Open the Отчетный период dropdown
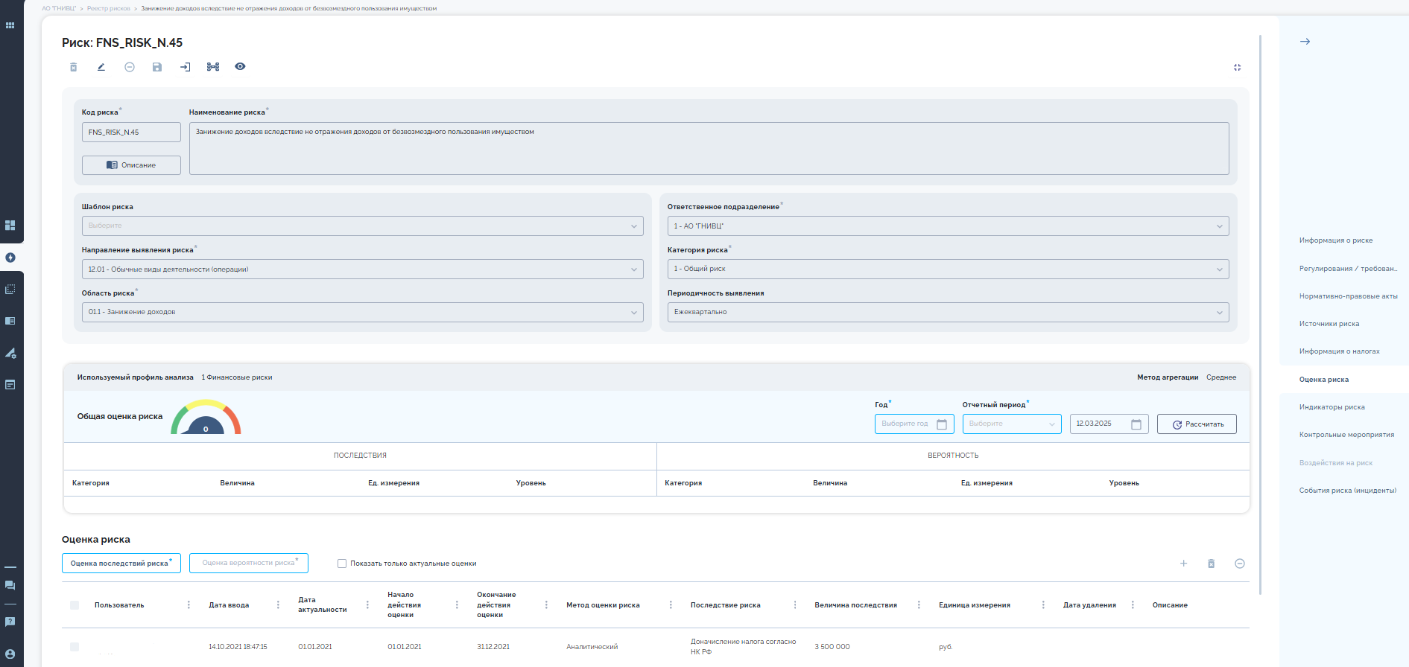The height and width of the screenshot is (667, 1409). [x=1012, y=424]
